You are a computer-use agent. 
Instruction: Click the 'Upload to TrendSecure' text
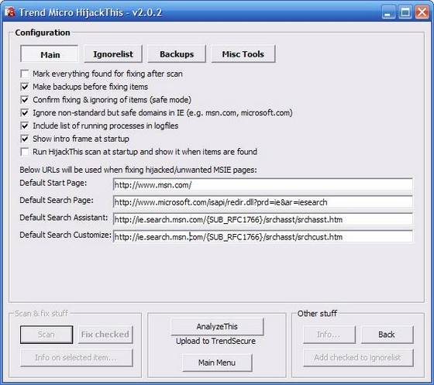click(x=215, y=341)
